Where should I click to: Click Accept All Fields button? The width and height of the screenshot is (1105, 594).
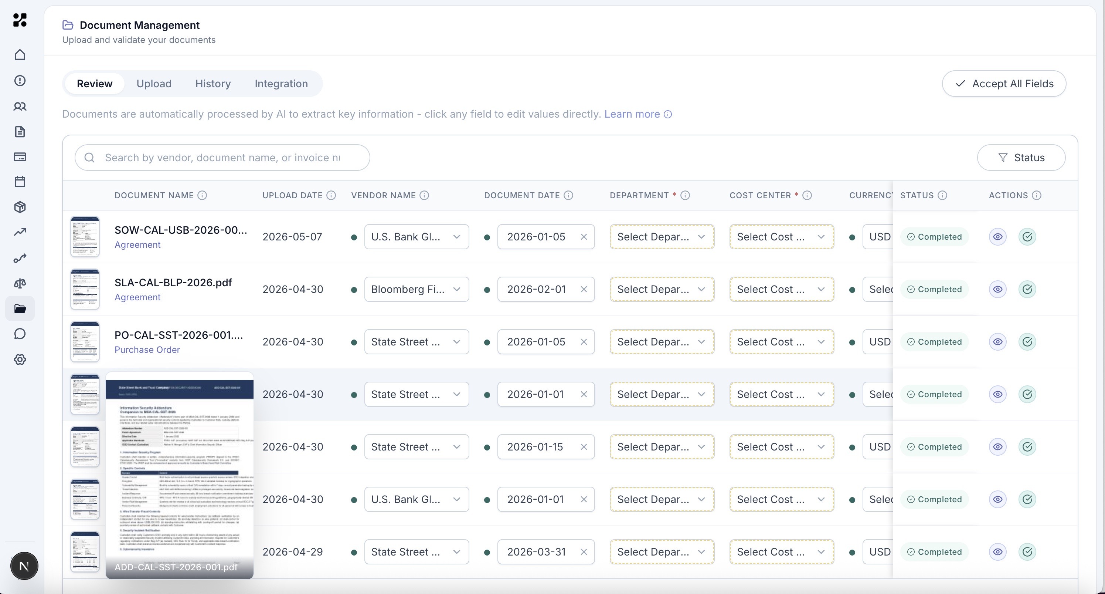pyautogui.click(x=1004, y=84)
